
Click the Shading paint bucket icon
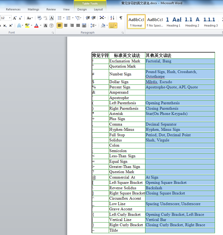pos(103,25)
